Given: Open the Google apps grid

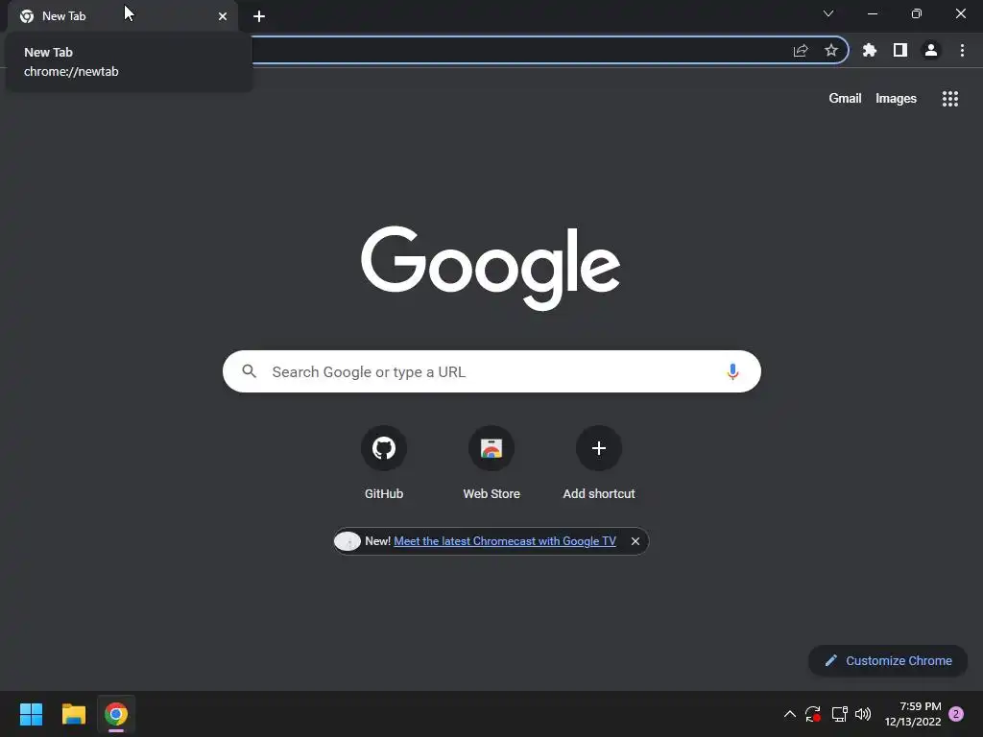Looking at the screenshot, I should 950,99.
